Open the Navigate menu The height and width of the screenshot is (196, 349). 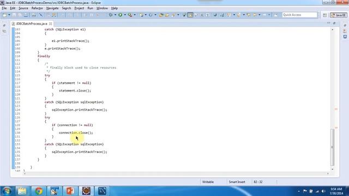tap(52, 8)
